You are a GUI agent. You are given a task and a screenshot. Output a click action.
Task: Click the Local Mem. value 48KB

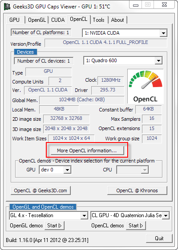click(x=59, y=109)
